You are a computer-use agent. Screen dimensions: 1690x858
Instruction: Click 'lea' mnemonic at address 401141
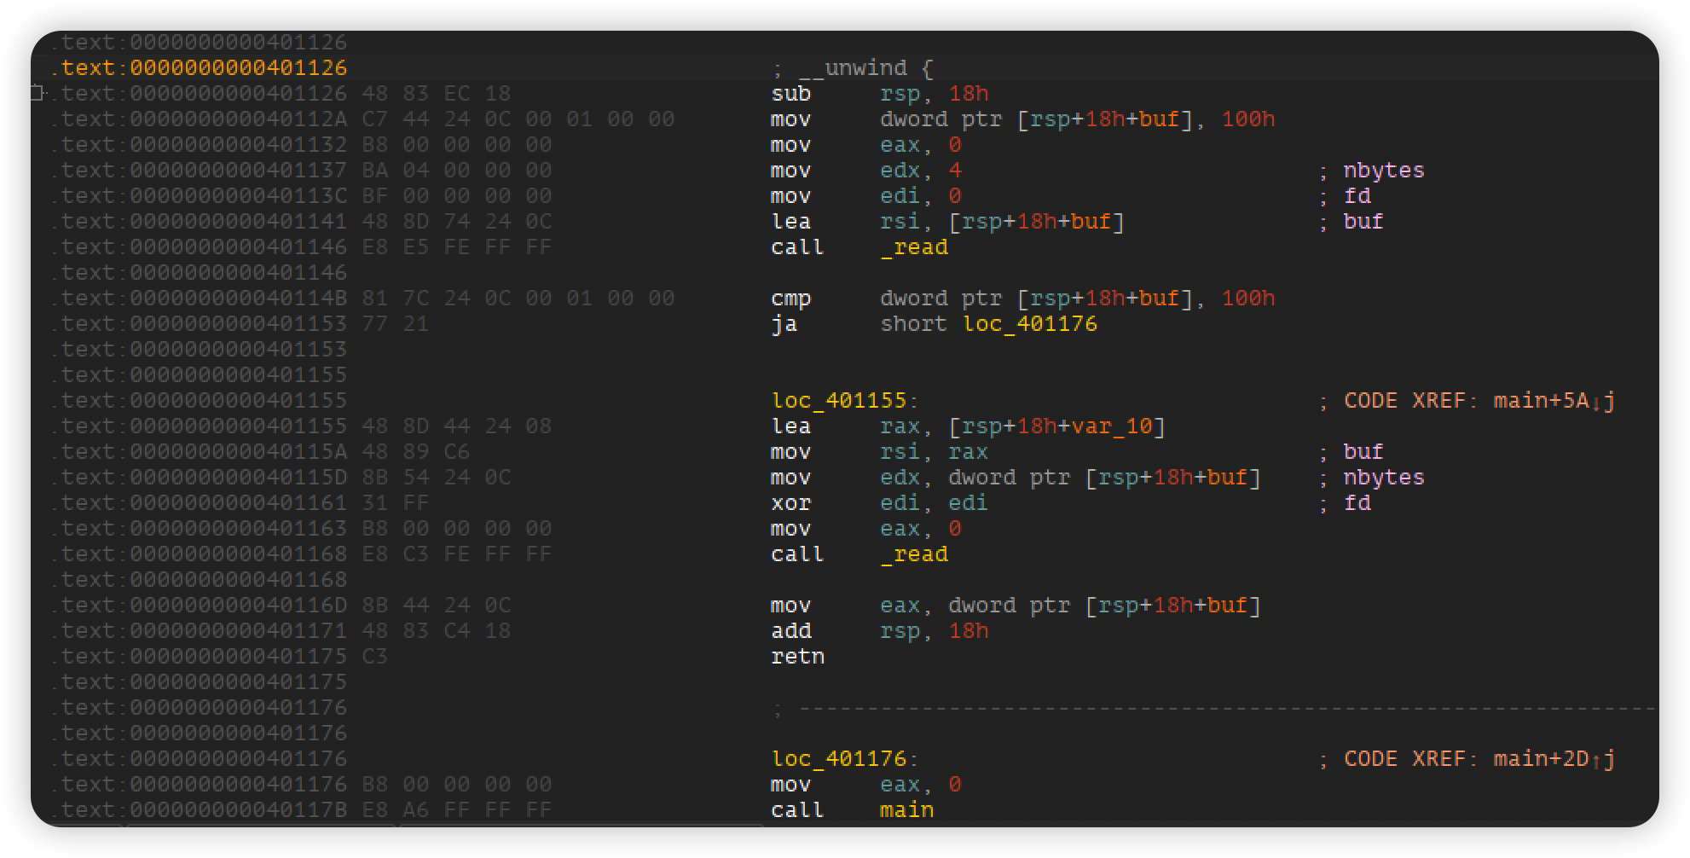pos(791,221)
